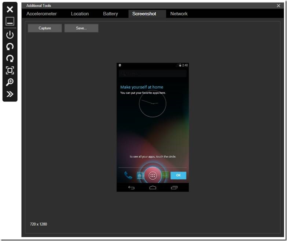Click the magnifier zoom icon
This screenshot has width=287, height=241.
(x=10, y=82)
